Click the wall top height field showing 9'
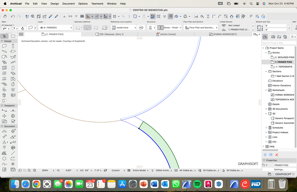The height and width of the screenshot is (192, 297). (x=276, y=26)
